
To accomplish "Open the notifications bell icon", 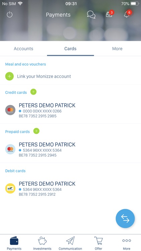I will tap(128, 14).
